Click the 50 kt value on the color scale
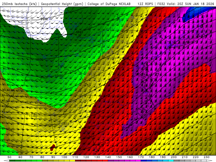 pyautogui.click(x=9, y=157)
